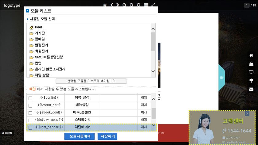Image resolution: width=258 pixels, height=145 pixels.
Task: Select the 팝업 folder in the tree
Action: (38, 63)
